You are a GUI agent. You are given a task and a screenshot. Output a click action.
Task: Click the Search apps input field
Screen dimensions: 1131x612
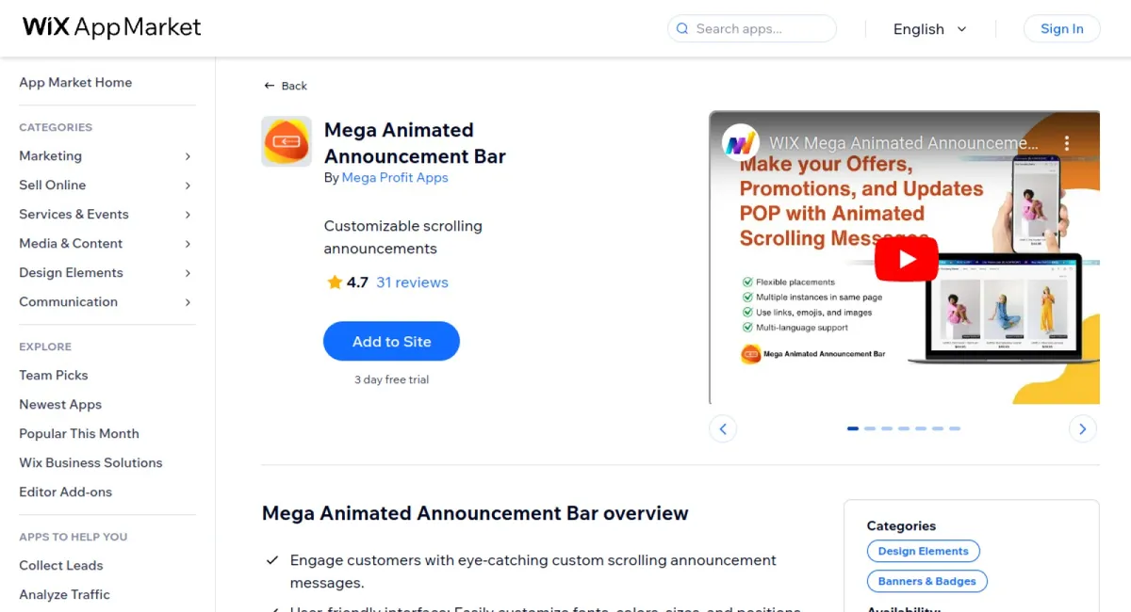coord(752,29)
